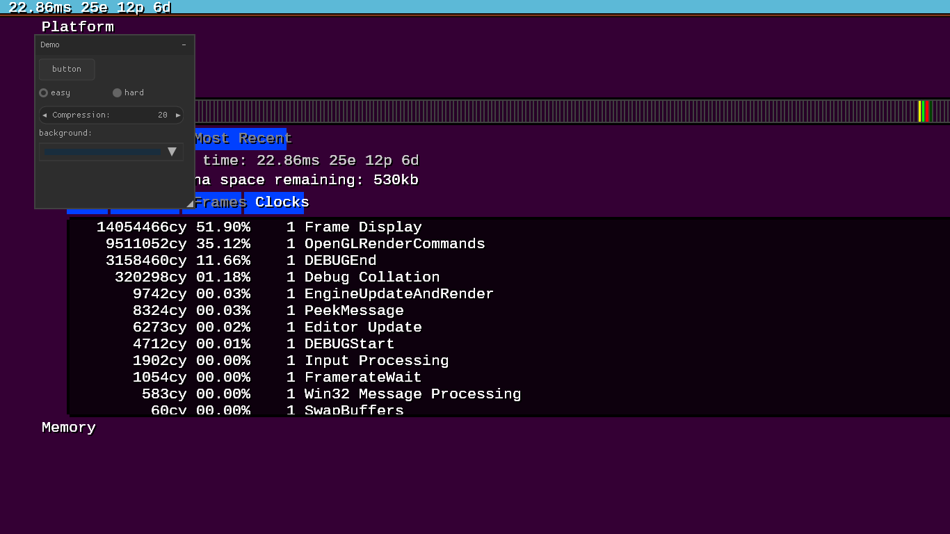Click the background color preview swatch
Screen dimensions: 950x534
pyautogui.click(x=102, y=152)
